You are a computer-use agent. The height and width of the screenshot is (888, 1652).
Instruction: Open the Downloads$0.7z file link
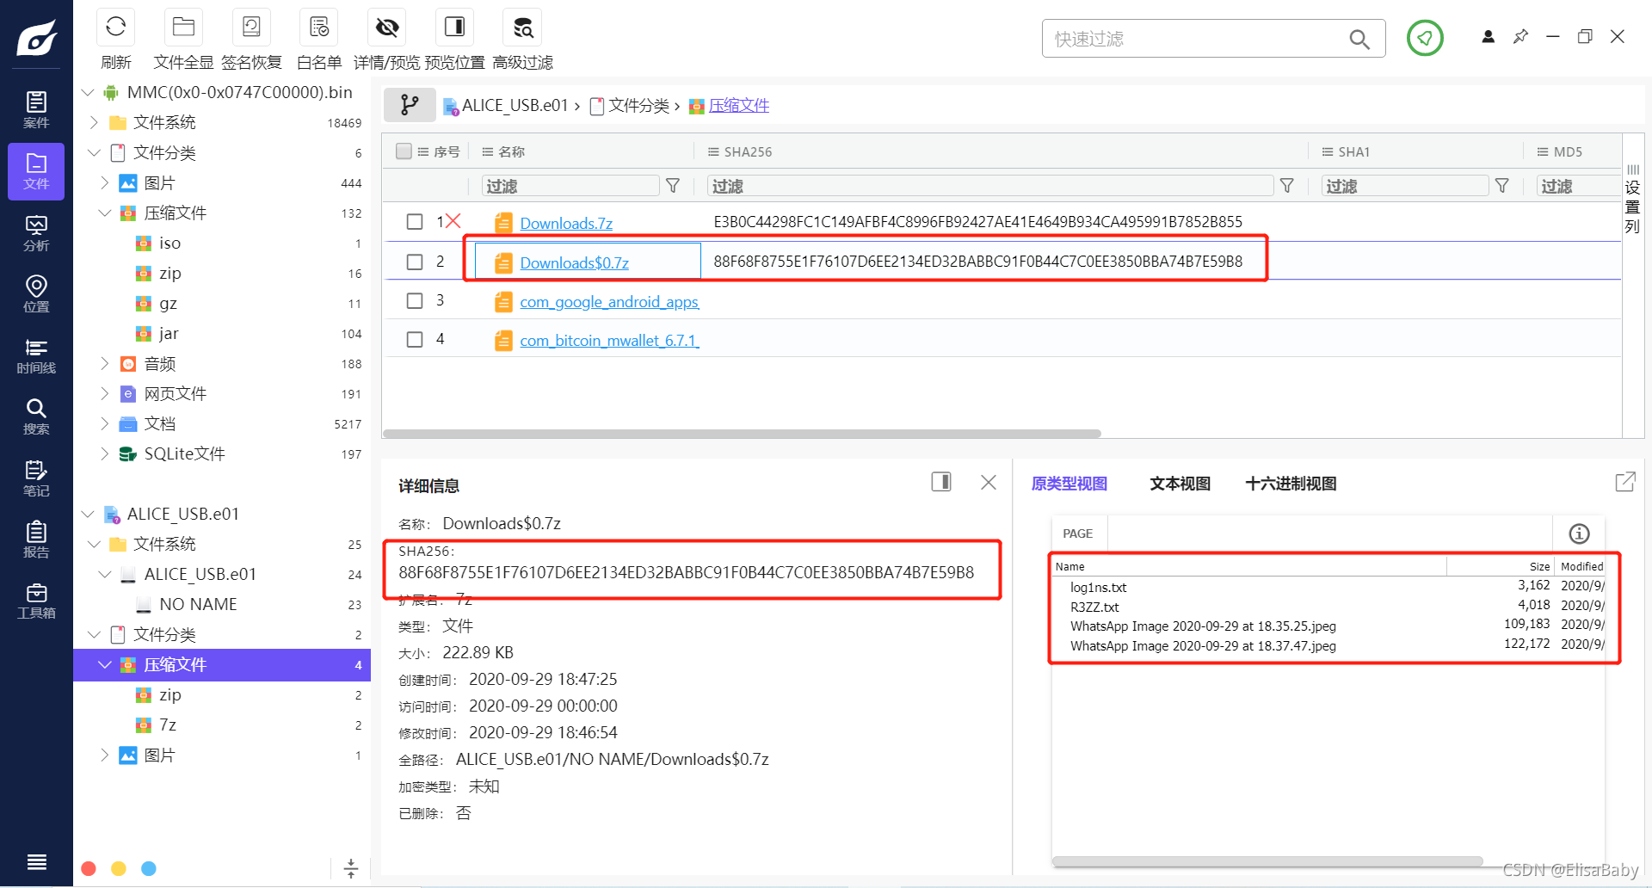tap(575, 262)
